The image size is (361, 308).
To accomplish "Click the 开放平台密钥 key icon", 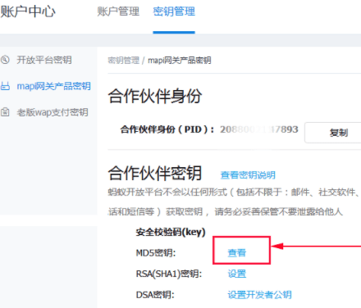I will (5, 60).
